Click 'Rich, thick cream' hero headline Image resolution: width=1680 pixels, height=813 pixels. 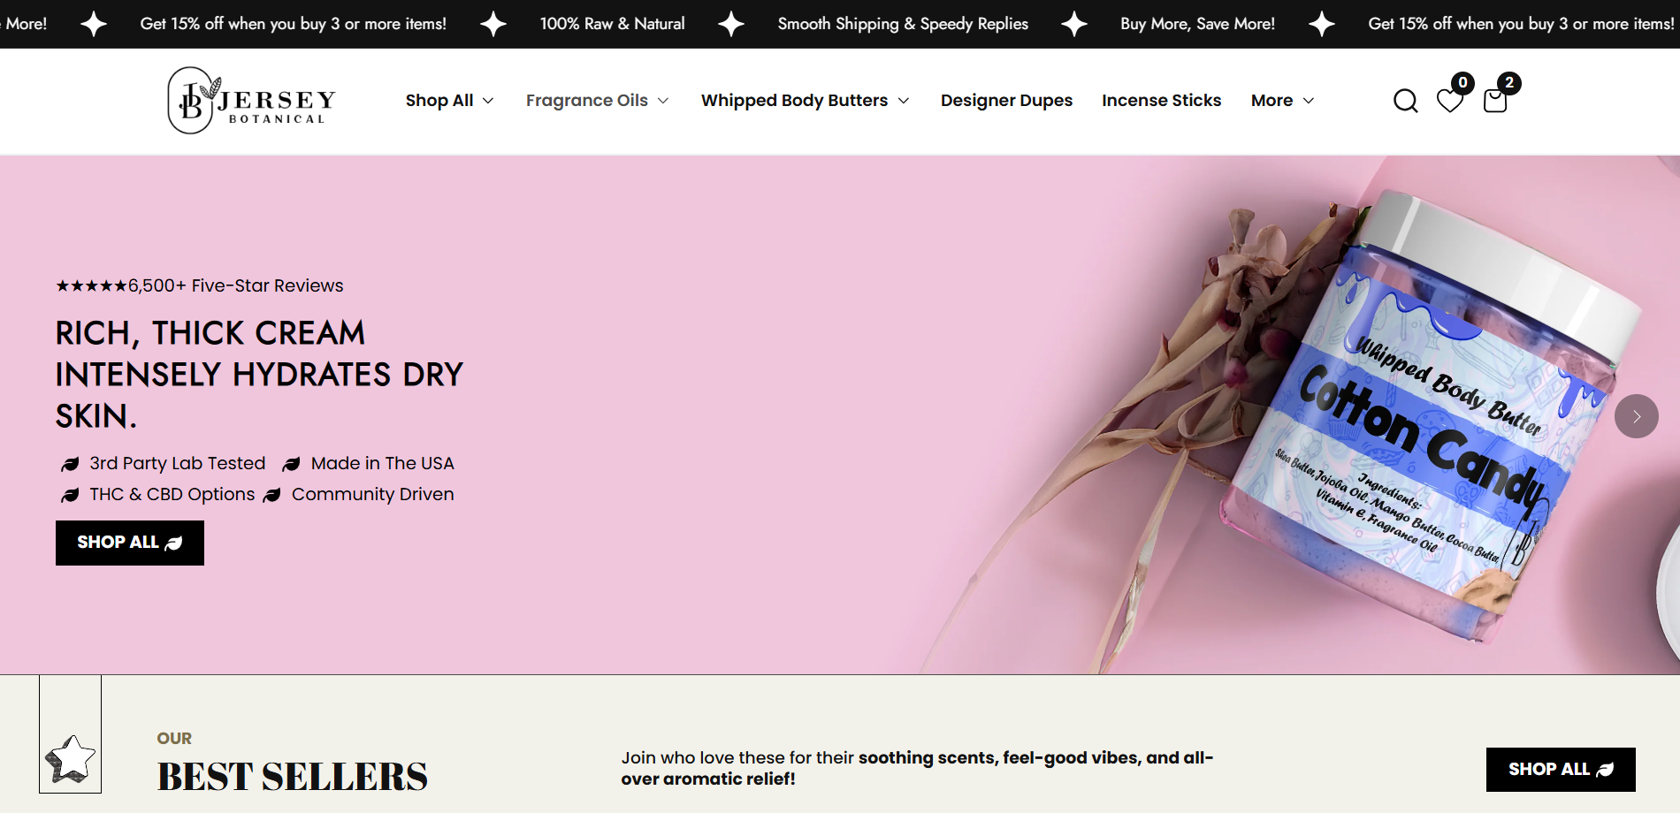pos(259,375)
